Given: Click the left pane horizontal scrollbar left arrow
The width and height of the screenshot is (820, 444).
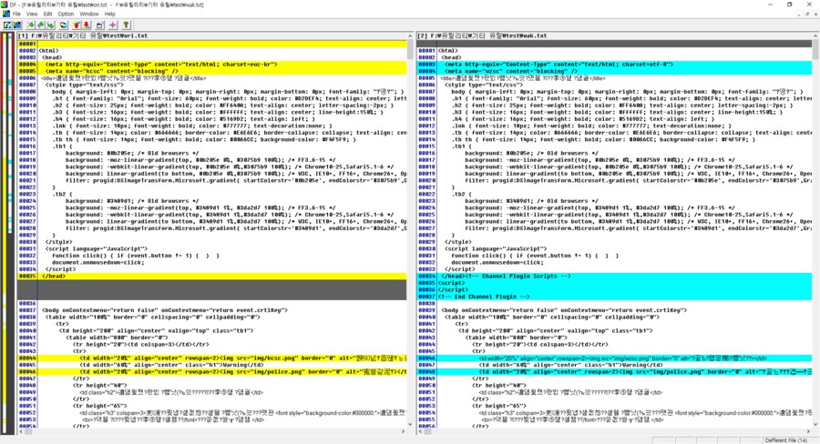Looking at the screenshot, I should click(21, 431).
